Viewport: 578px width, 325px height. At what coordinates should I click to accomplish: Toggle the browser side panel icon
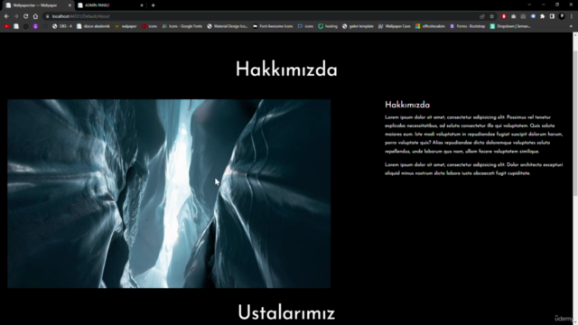click(x=552, y=16)
